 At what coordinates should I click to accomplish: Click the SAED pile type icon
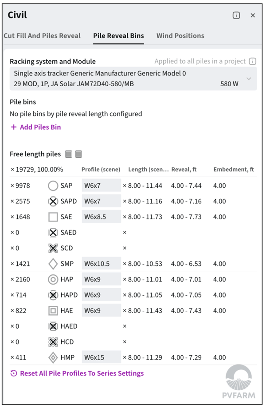(x=54, y=232)
